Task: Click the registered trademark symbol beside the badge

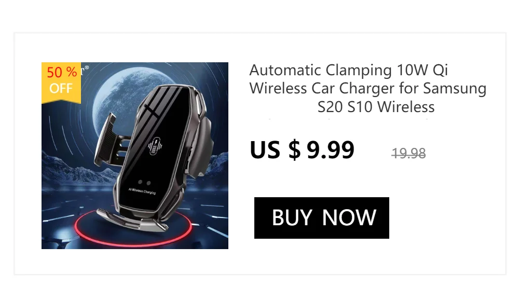Action: (x=87, y=67)
